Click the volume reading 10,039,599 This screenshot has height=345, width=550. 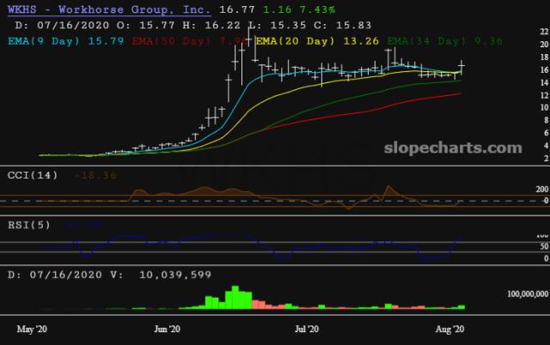pyautogui.click(x=137, y=275)
